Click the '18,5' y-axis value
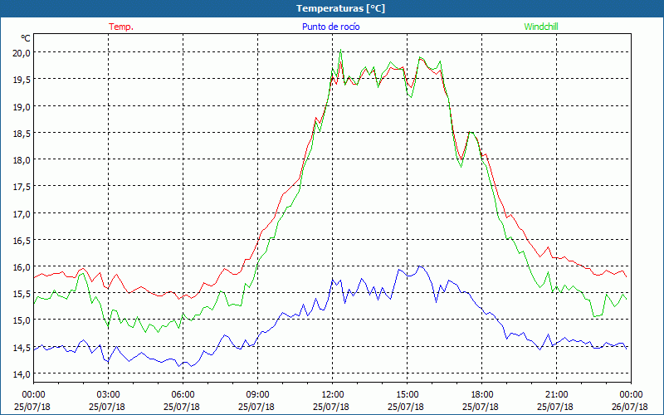Viewport: 664px width, 415px height. click(22, 133)
